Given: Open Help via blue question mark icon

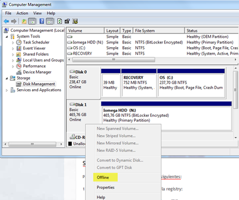Looking at the screenshot, I should pos(42,21).
